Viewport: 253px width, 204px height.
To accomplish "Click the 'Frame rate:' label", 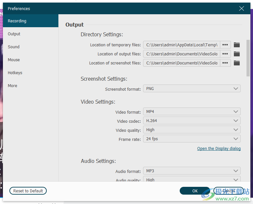I will coord(130,139).
